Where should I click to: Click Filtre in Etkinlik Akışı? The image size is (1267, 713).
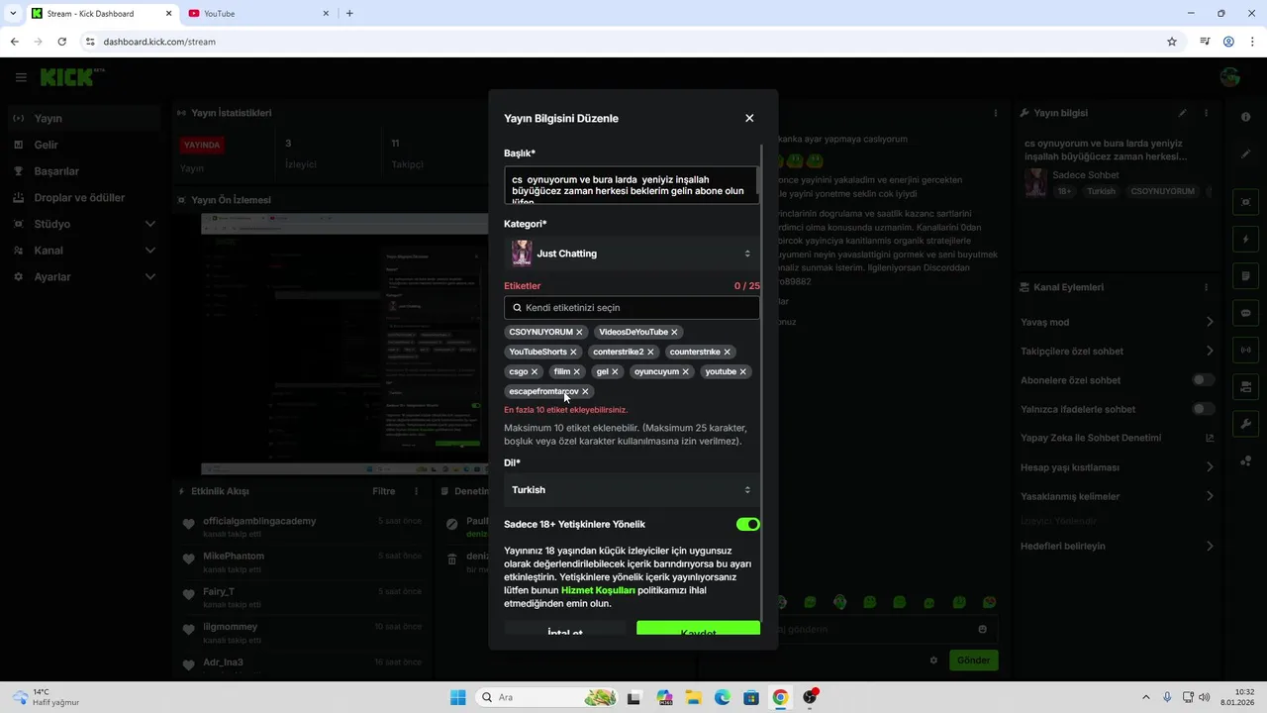(x=384, y=491)
